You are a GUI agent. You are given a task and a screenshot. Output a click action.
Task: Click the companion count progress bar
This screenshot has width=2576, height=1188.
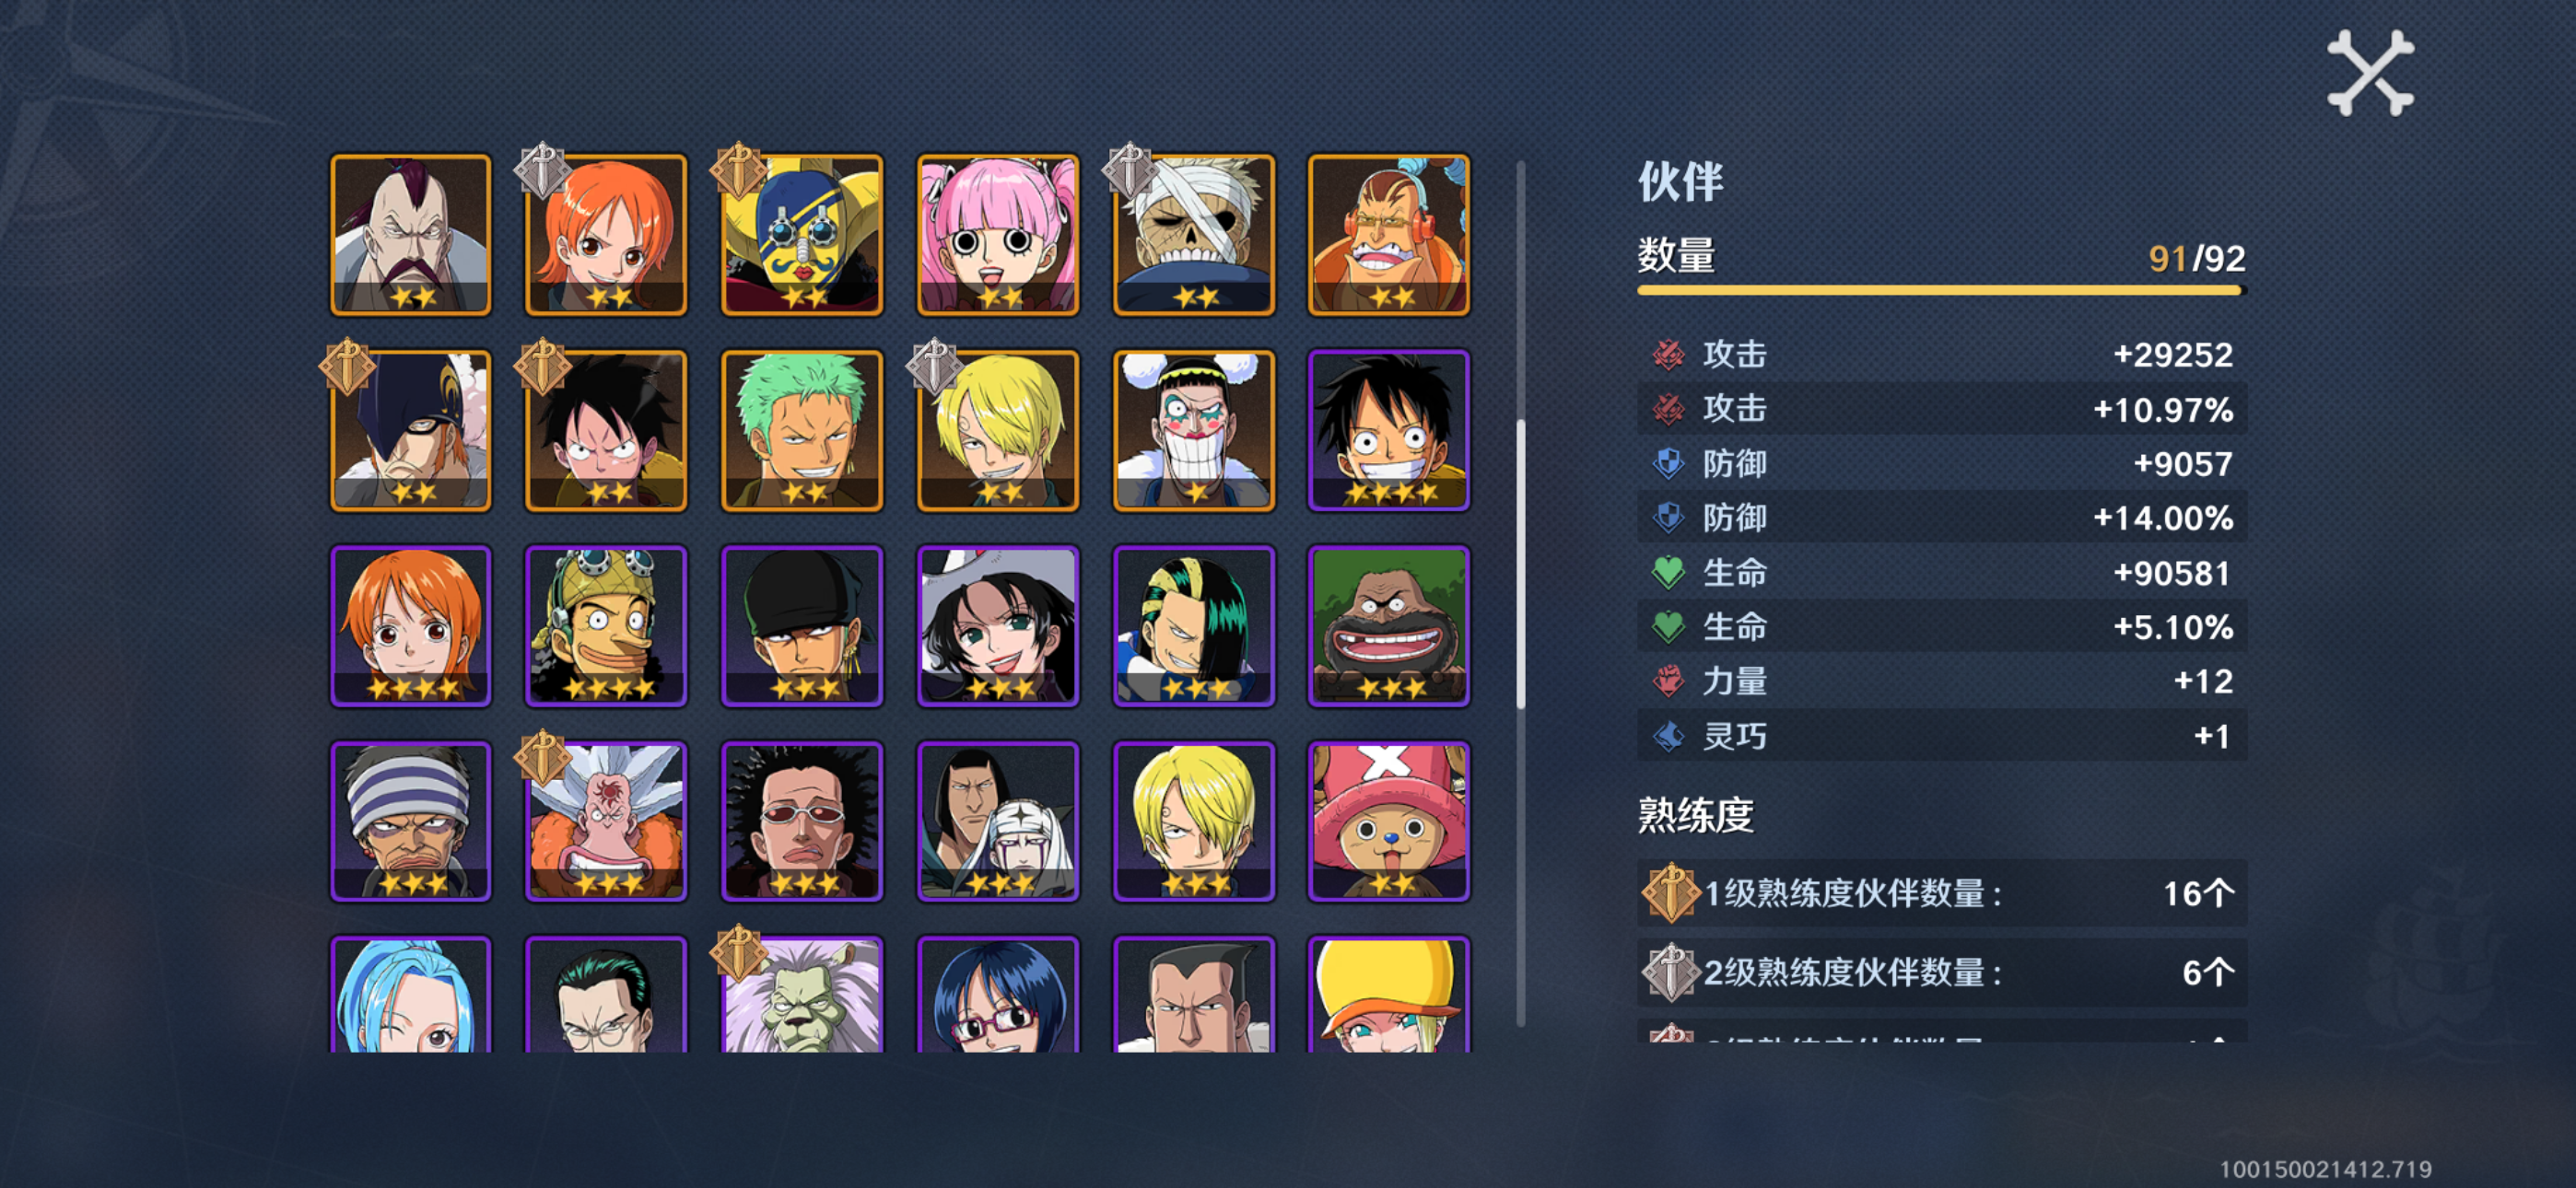pos(1941,291)
